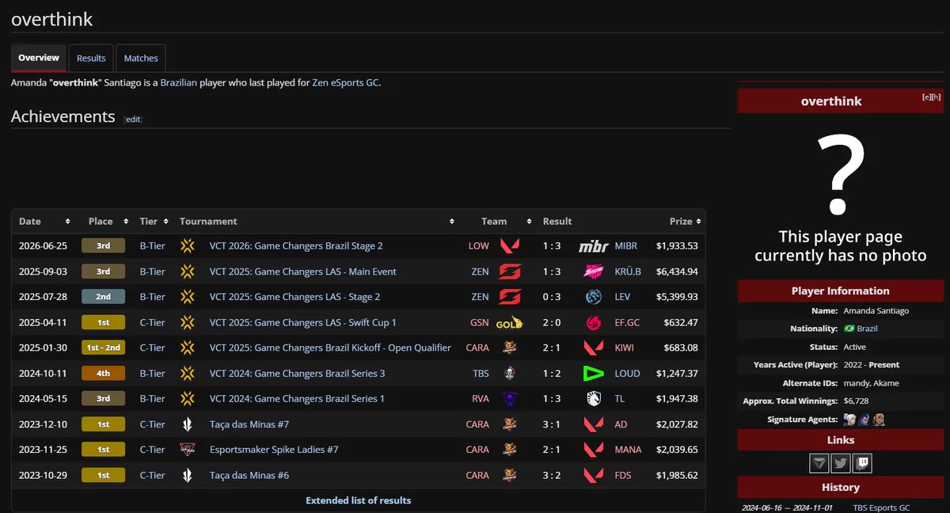950x513 pixels.
Task: Switch to the Results tab
Action: [91, 58]
